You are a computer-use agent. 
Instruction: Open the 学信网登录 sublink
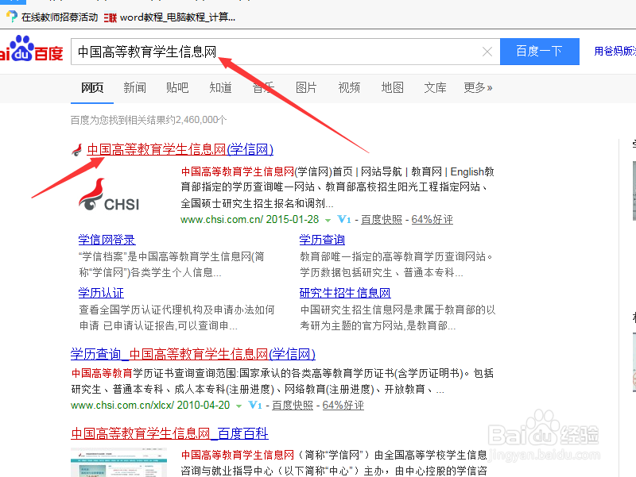[107, 240]
